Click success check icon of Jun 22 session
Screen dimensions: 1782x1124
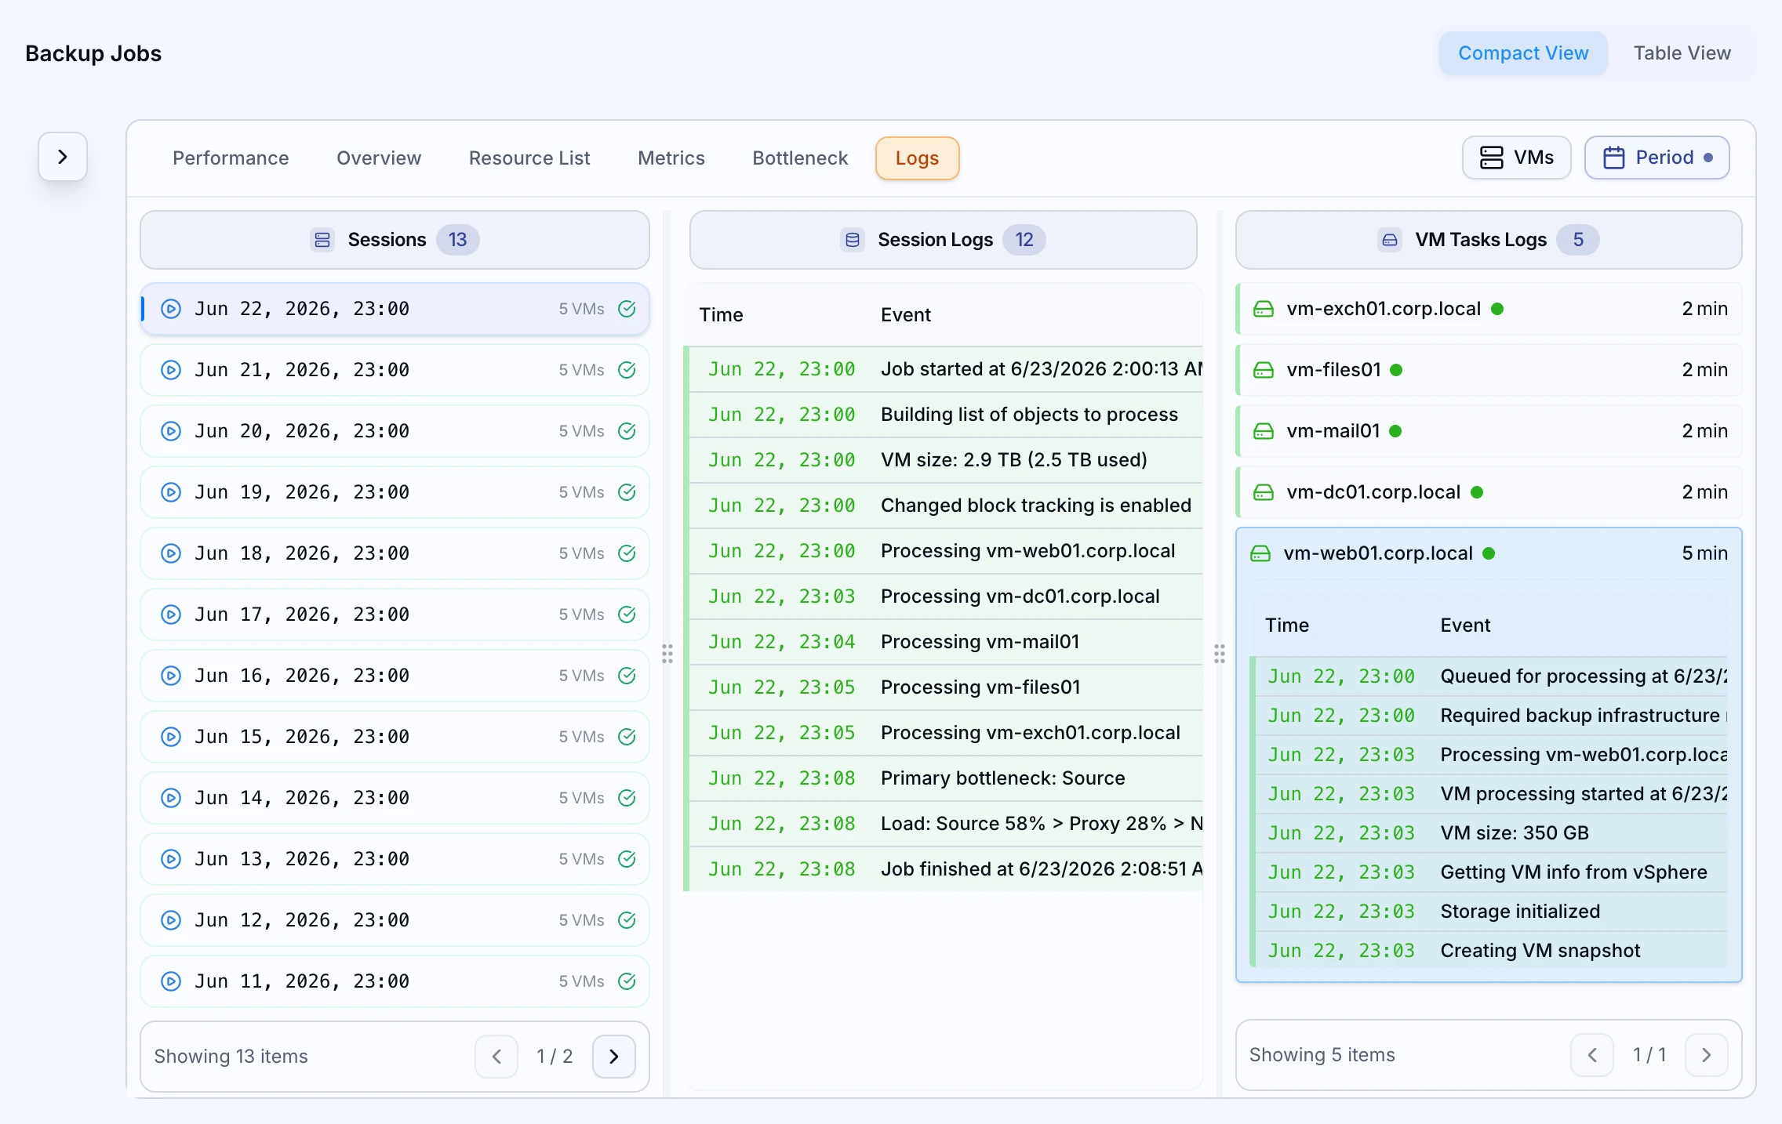(627, 309)
